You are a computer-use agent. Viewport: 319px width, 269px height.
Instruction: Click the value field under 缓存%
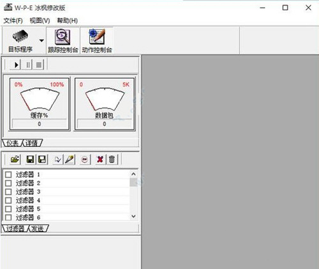[x=40, y=124]
